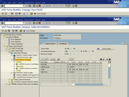Open the Table Painter

pyautogui.click(x=105, y=49)
